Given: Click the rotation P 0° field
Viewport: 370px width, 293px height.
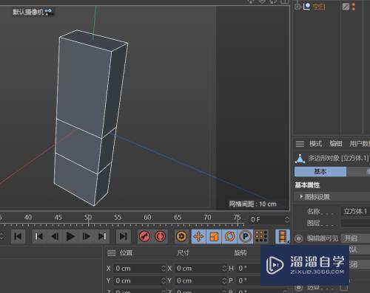Looking at the screenshot, I should coord(249,280).
